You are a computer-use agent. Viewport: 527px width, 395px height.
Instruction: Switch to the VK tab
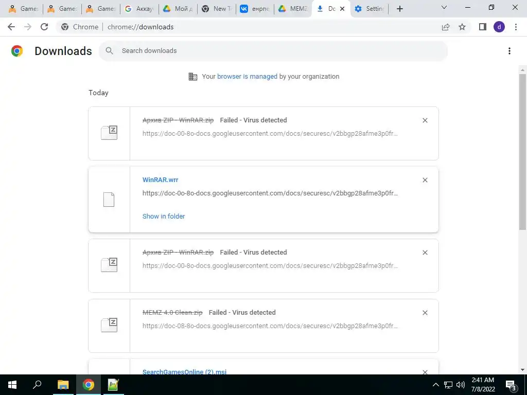click(255, 9)
